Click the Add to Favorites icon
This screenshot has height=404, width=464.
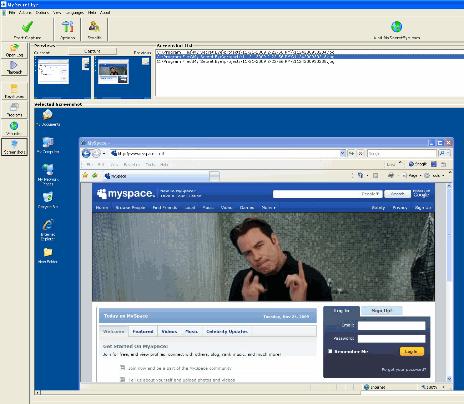95,175
